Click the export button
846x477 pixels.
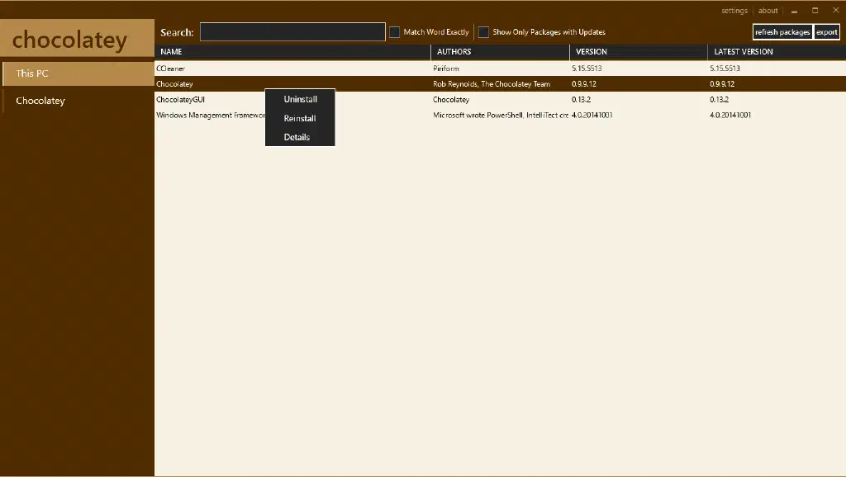826,32
